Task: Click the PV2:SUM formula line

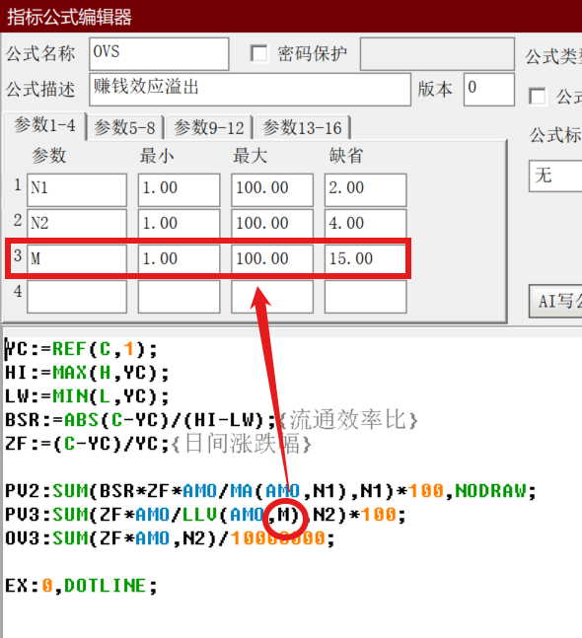Action: click(x=270, y=491)
